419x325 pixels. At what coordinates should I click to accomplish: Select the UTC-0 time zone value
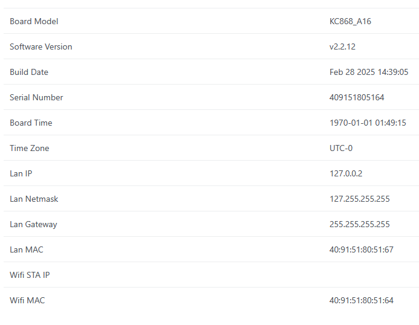tap(341, 148)
